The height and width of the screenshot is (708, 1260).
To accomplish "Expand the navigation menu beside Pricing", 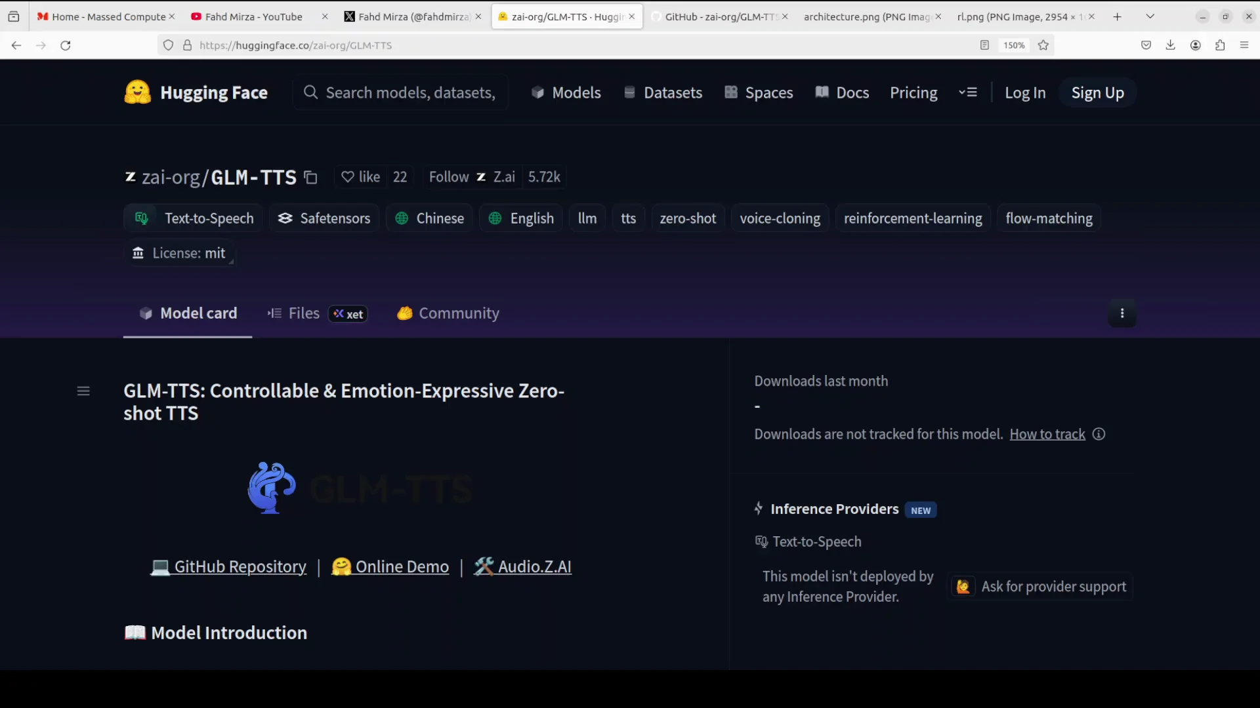I will point(968,92).
